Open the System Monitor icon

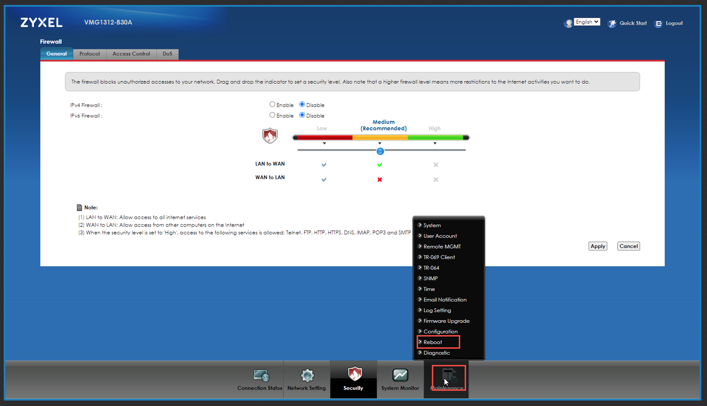click(400, 376)
